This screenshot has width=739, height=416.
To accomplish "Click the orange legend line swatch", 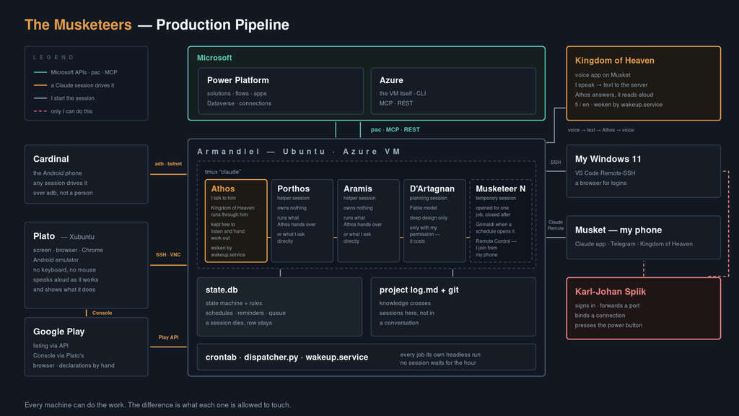I will [x=40, y=85].
